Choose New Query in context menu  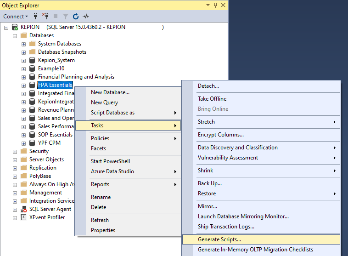click(128, 102)
